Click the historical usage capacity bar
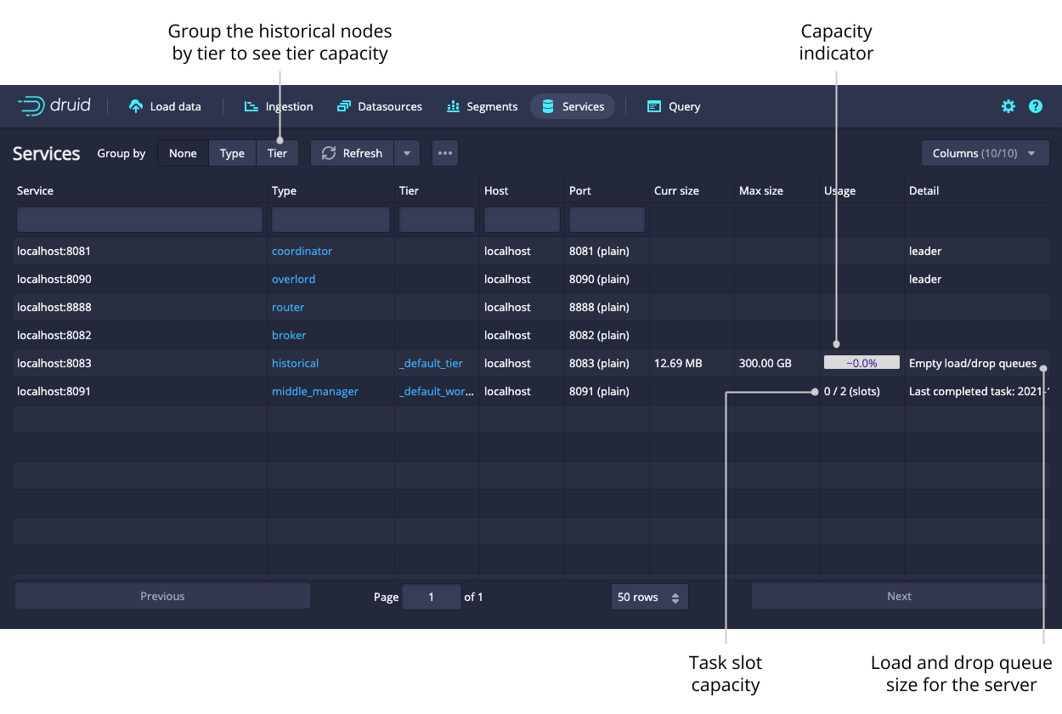This screenshot has width=1062, height=714. 861,363
